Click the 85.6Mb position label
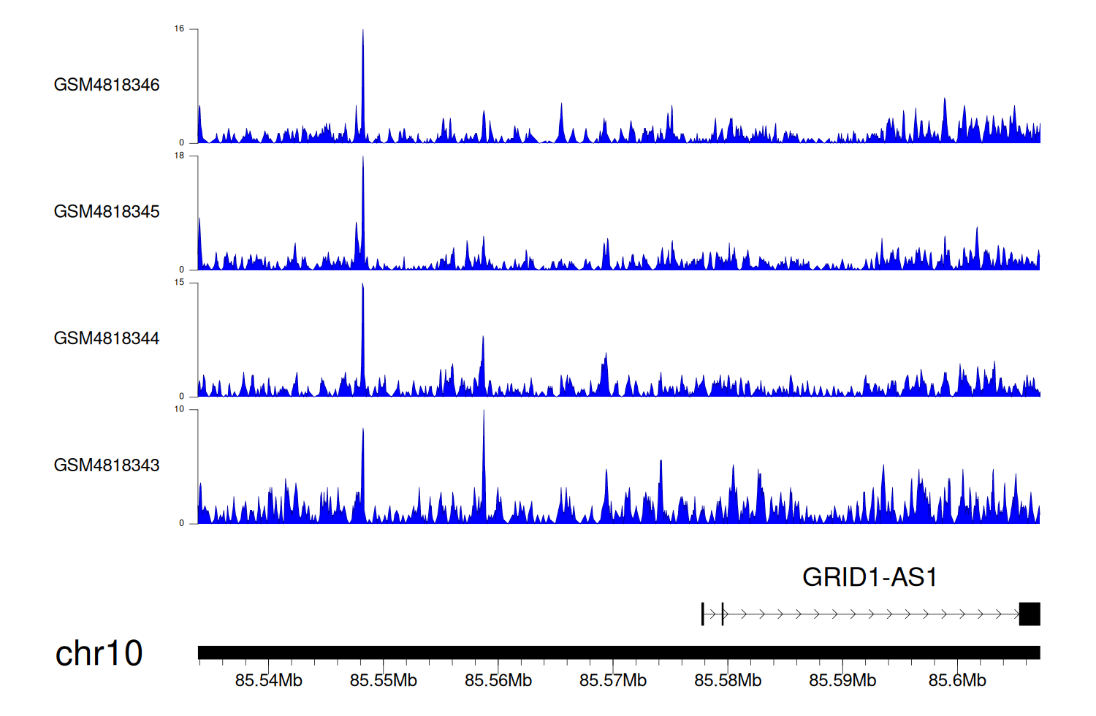 pos(957,681)
